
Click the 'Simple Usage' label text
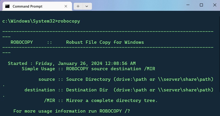(38, 69)
